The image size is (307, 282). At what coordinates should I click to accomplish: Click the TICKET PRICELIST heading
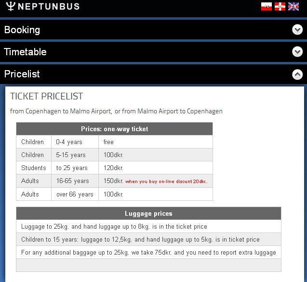[47, 97]
